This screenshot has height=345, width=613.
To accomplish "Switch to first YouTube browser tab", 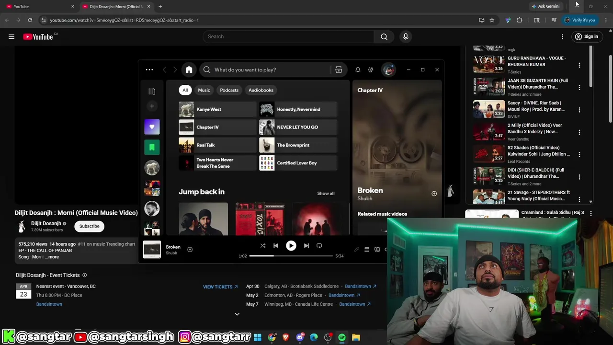I will [x=39, y=6].
